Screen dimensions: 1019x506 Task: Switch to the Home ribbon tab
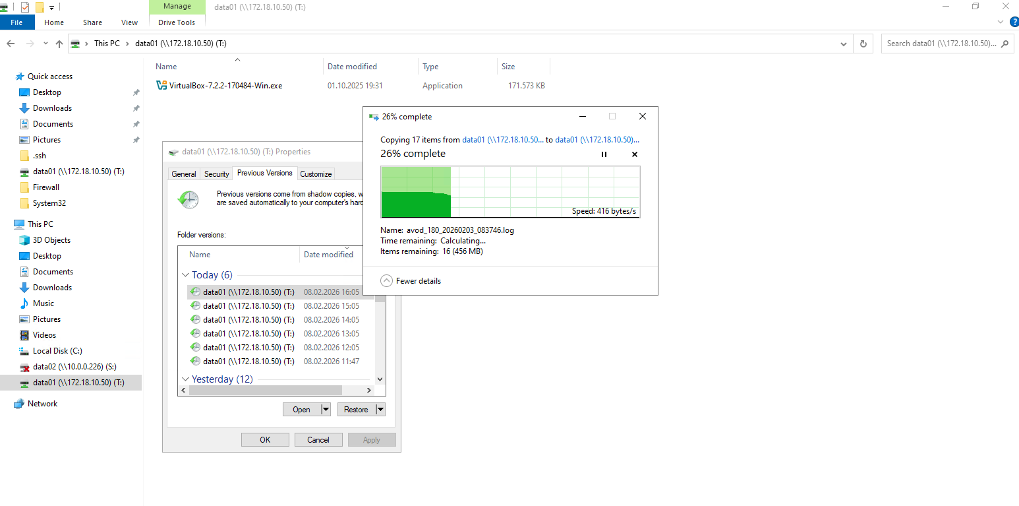[54, 22]
